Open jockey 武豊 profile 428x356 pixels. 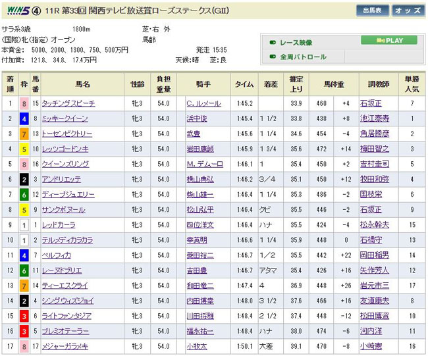[193, 134]
